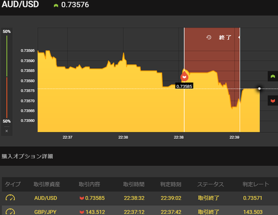
Task: Click the 50% sentiment bar
Action: tap(7, 76)
